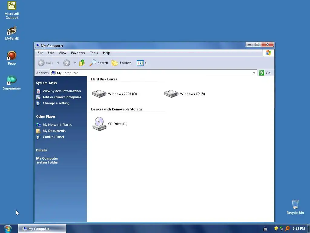Select the Recycle Bin icon
Viewport: 310px width, 233px height.
(x=295, y=207)
